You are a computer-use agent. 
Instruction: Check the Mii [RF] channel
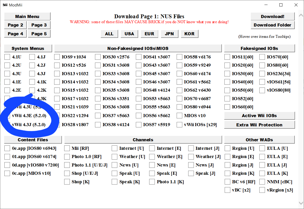click(67, 148)
